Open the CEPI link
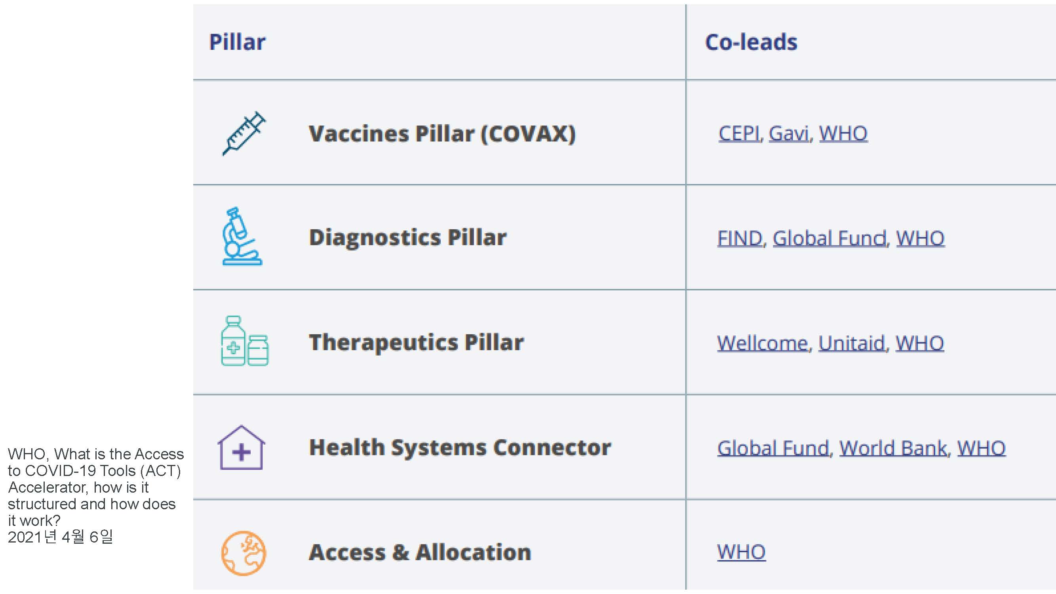Viewport: 1056px width, 594px height. pos(739,133)
